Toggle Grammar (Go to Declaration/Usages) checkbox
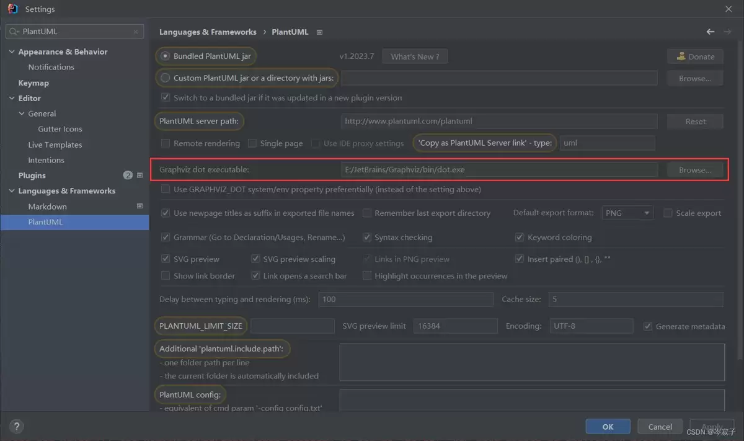The width and height of the screenshot is (744, 441). tap(165, 237)
